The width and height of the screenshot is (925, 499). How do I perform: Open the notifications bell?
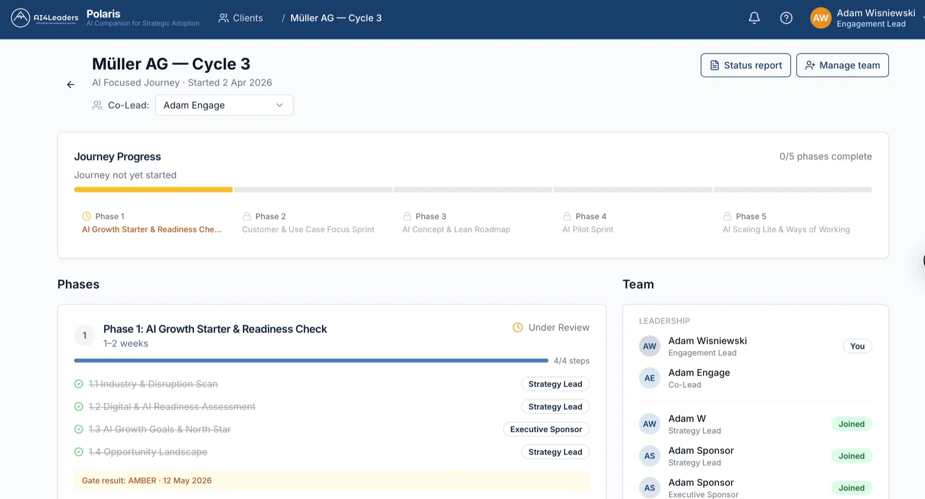click(x=754, y=18)
